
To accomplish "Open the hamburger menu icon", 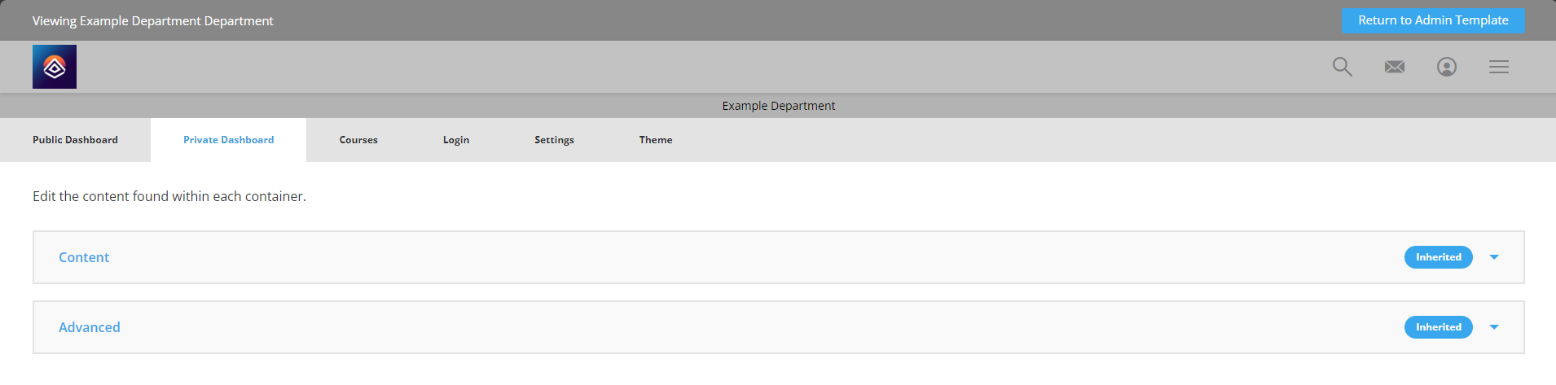I will 1499,67.
